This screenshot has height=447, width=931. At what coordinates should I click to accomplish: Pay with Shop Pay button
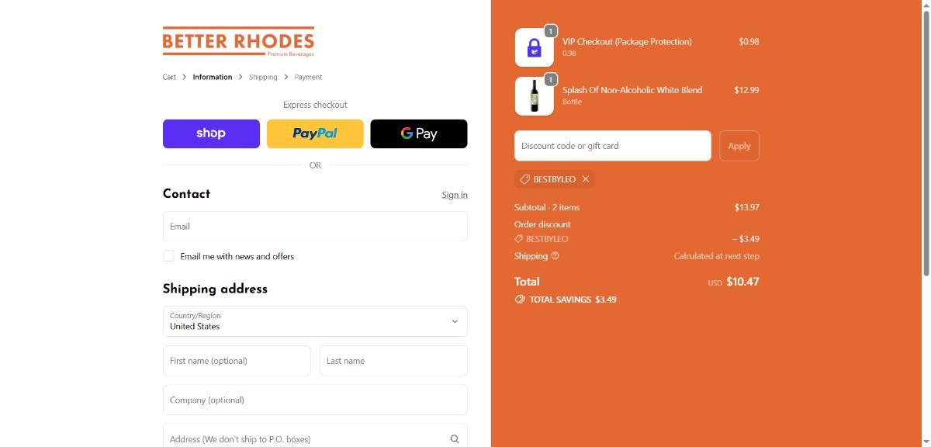(x=211, y=133)
